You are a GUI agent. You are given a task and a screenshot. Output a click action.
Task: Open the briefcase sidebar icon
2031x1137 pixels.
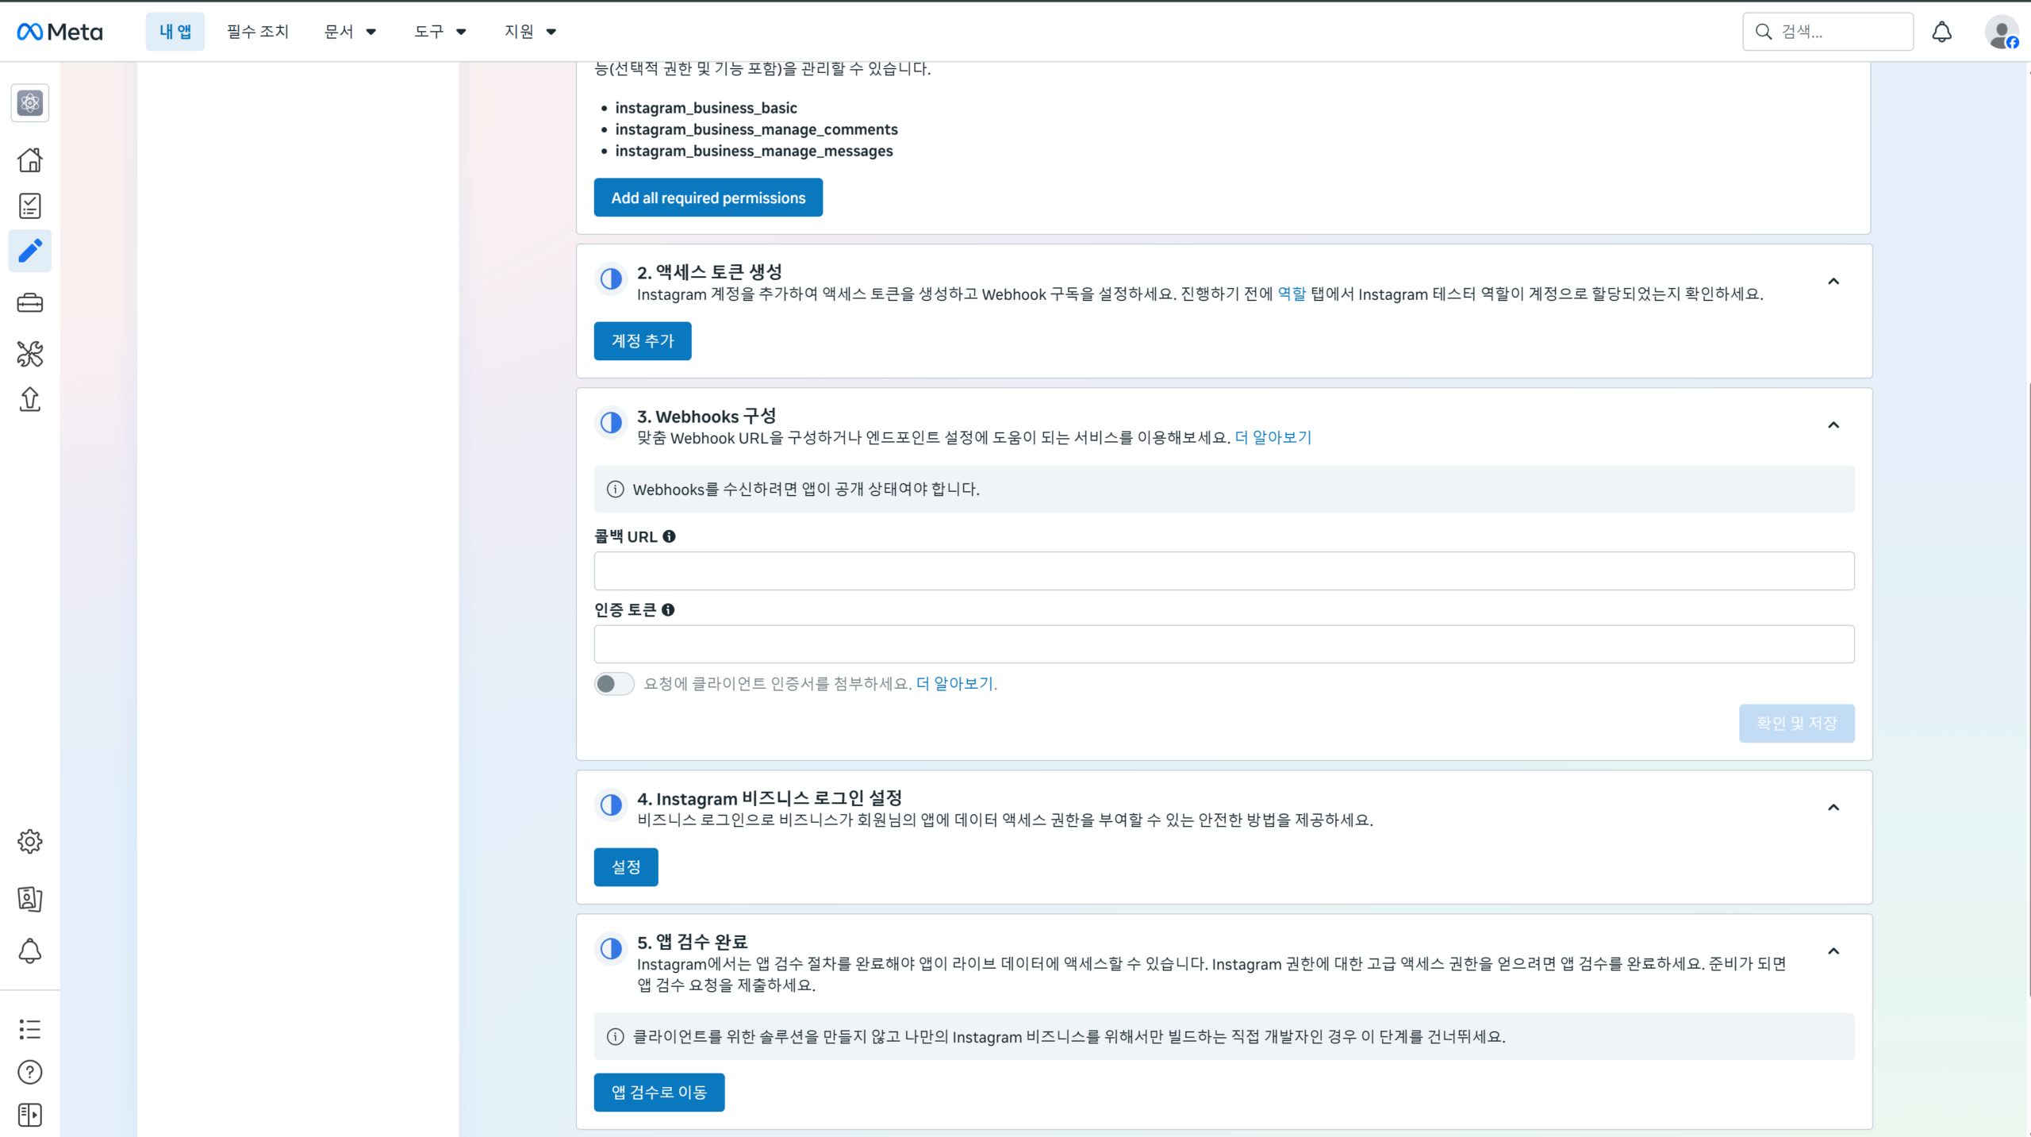pos(30,303)
